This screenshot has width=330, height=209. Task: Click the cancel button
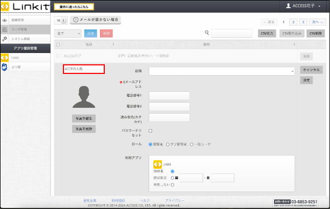(311, 70)
